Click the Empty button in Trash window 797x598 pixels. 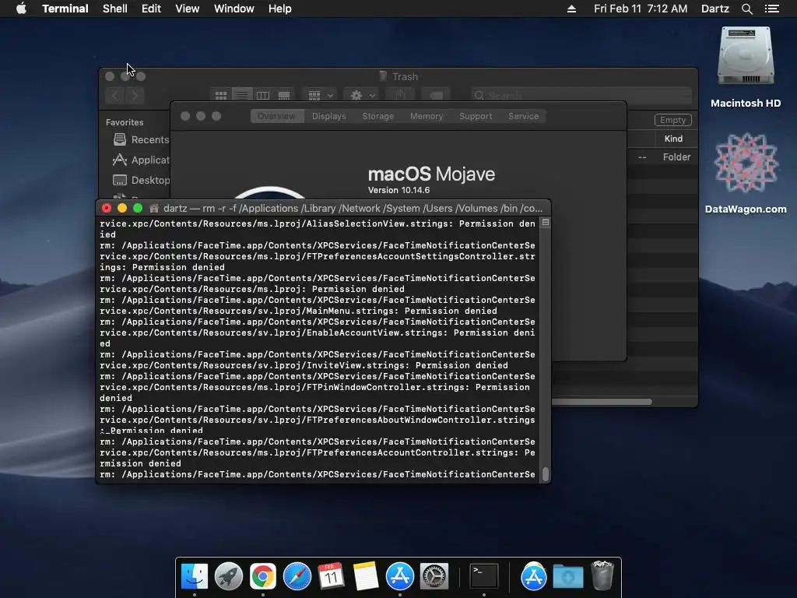click(672, 120)
